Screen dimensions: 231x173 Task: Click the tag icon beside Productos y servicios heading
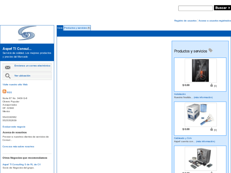pyautogui.click(x=211, y=50)
